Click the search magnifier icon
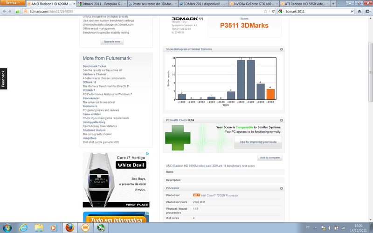Viewport: 373px width, 233px height. point(352,11)
